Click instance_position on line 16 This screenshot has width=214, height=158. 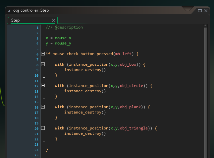(88, 107)
